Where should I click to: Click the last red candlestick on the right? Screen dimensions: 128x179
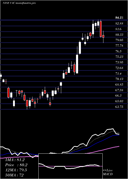tap(103, 36)
